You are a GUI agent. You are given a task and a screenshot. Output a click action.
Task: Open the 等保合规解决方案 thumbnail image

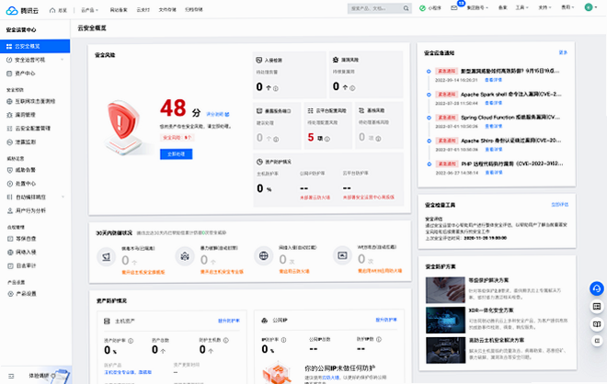(x=445, y=290)
